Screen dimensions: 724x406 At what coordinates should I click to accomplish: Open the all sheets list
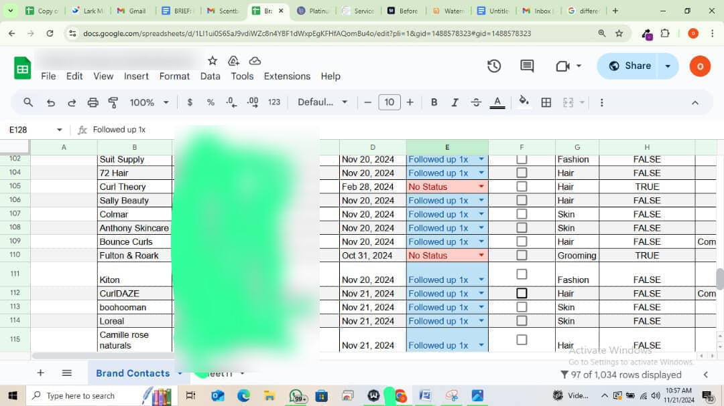67,373
